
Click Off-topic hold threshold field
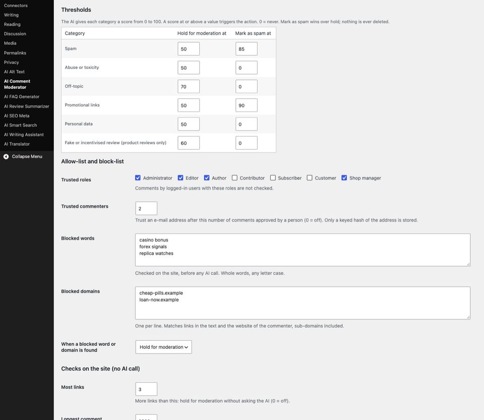pos(189,87)
